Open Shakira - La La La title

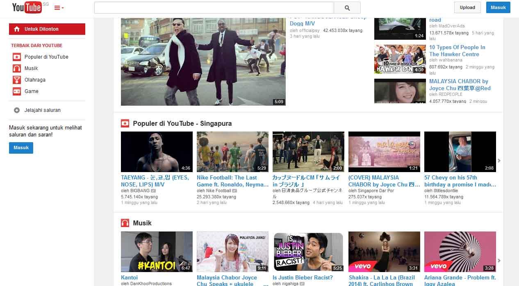(382, 280)
